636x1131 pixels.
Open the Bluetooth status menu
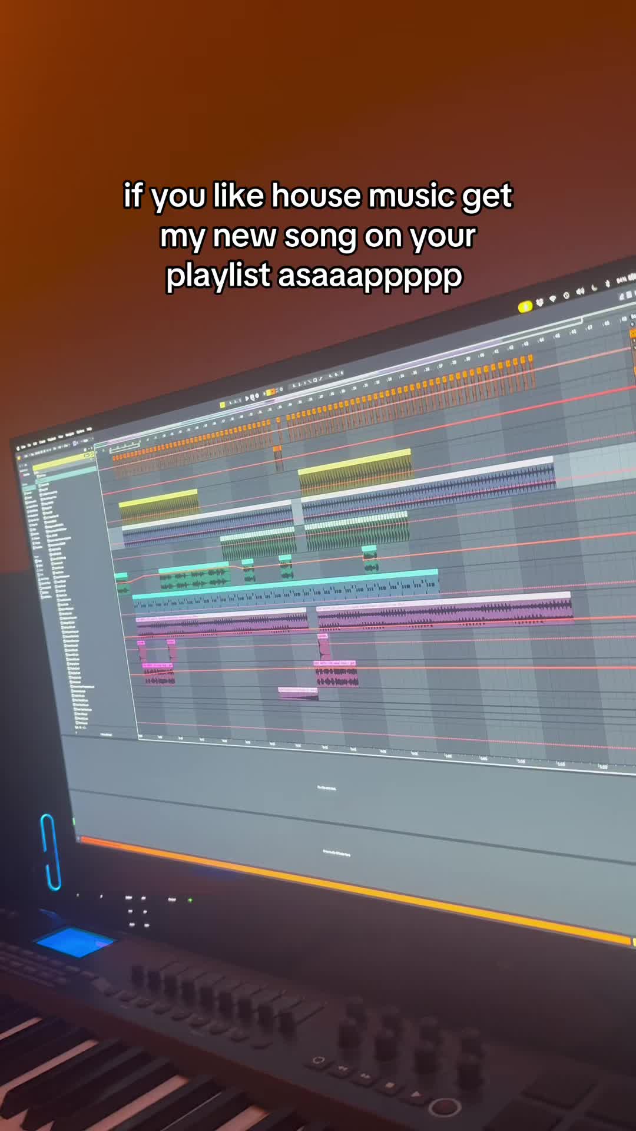[608, 285]
